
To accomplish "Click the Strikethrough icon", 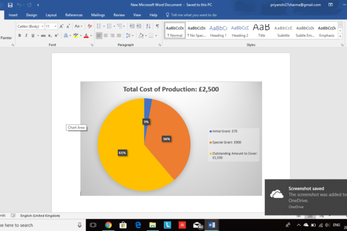I will [43, 35].
